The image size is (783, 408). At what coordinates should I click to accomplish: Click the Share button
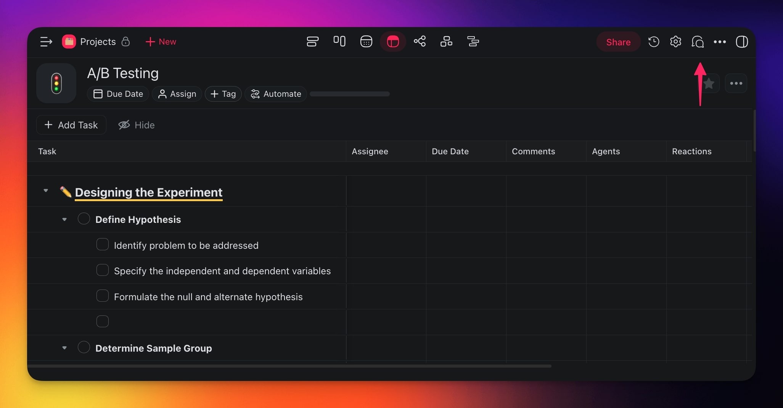click(x=618, y=42)
